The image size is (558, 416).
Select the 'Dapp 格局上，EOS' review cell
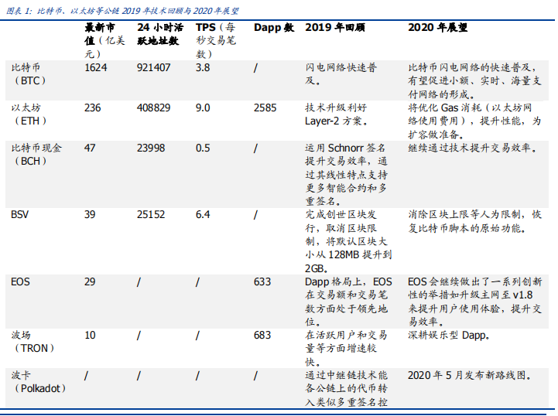click(x=348, y=302)
